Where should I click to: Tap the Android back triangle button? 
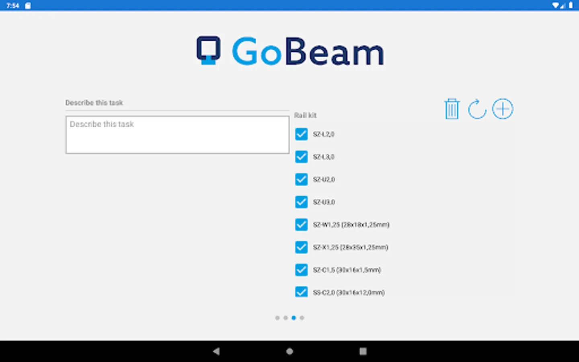tap(216, 351)
